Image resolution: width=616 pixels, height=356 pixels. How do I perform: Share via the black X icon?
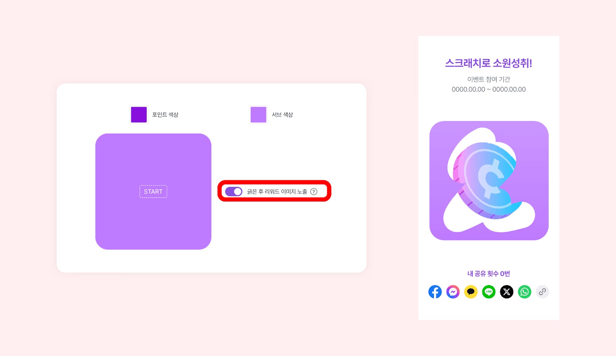[507, 292]
